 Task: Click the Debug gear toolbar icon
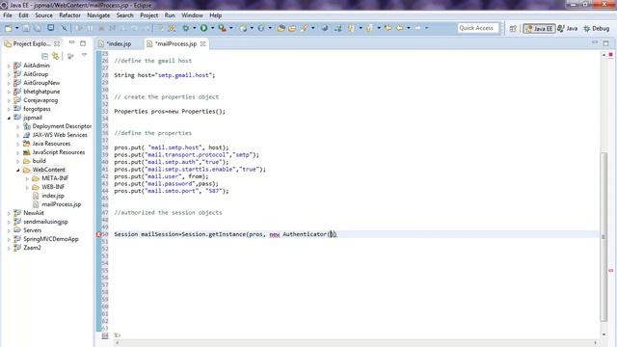coord(186,28)
